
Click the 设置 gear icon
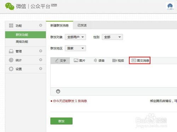click(11, 69)
